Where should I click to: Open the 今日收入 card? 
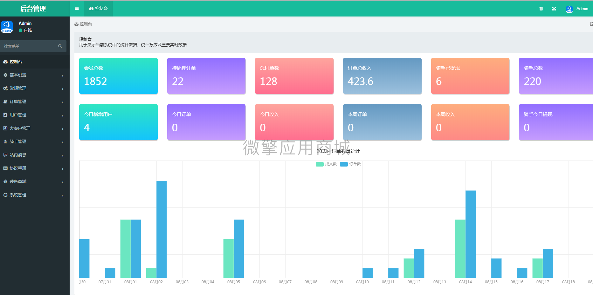(x=294, y=122)
